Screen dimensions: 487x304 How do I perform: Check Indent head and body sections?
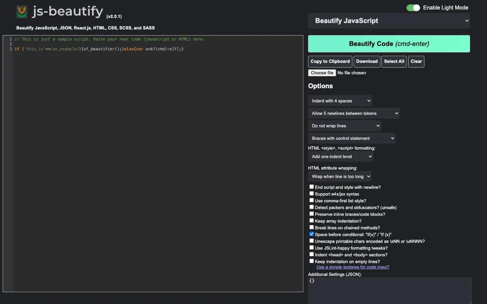[312, 255]
